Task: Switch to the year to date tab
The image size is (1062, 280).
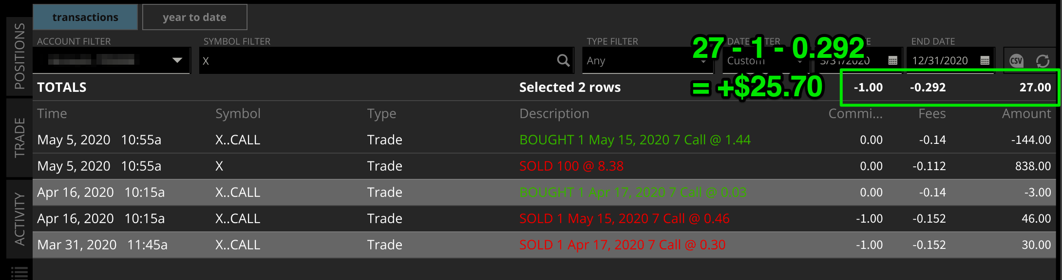Action: (194, 17)
